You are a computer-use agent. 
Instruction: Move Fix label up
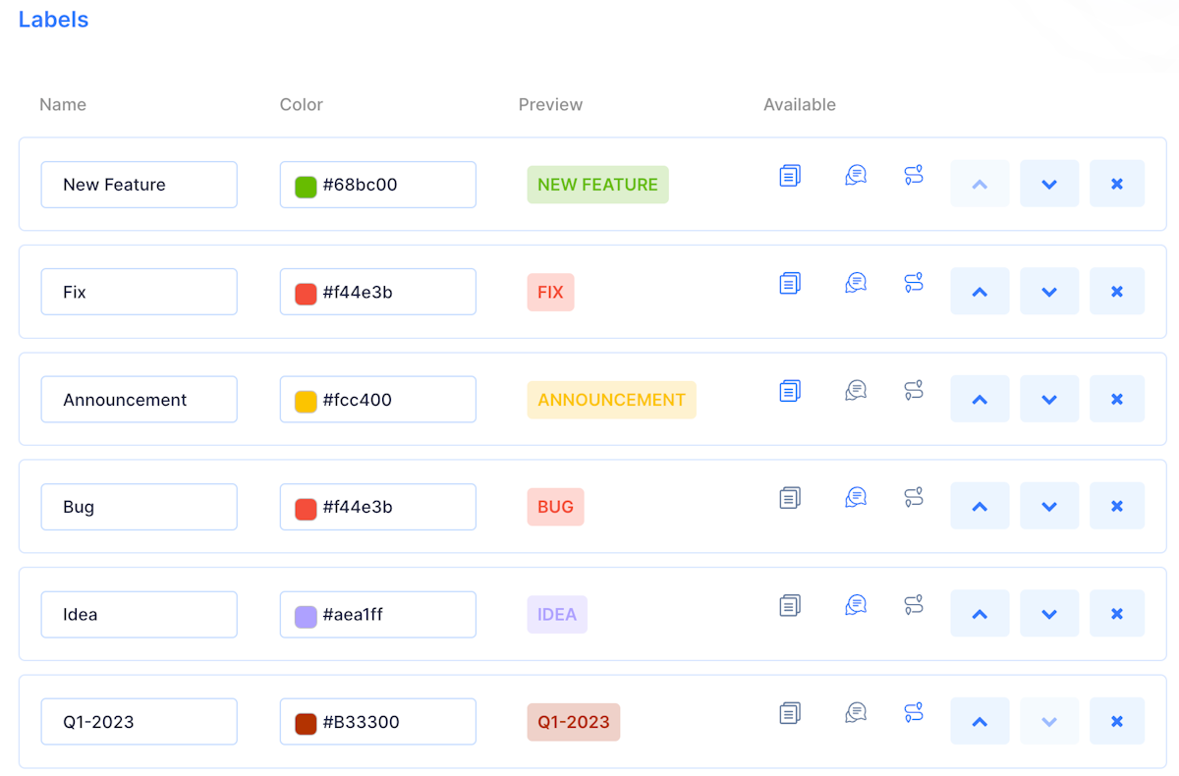point(980,291)
